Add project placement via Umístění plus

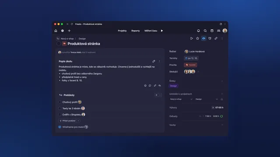pyautogui.click(x=222, y=94)
